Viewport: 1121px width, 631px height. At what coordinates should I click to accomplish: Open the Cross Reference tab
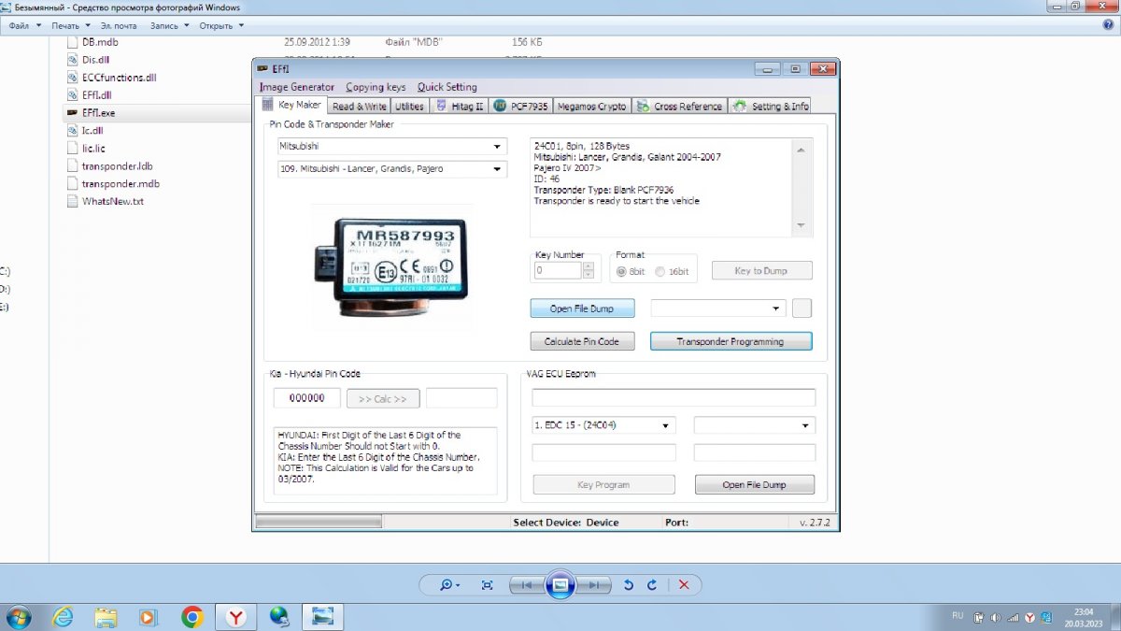tap(680, 107)
